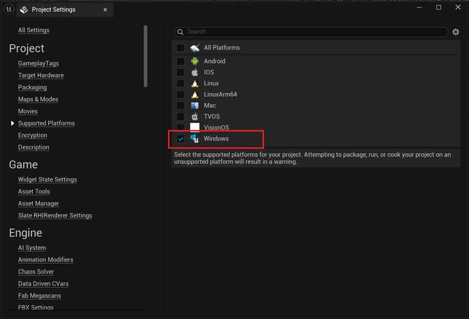Click the Unreal Engine logo icon
This screenshot has height=319, width=469.
[x=9, y=9]
